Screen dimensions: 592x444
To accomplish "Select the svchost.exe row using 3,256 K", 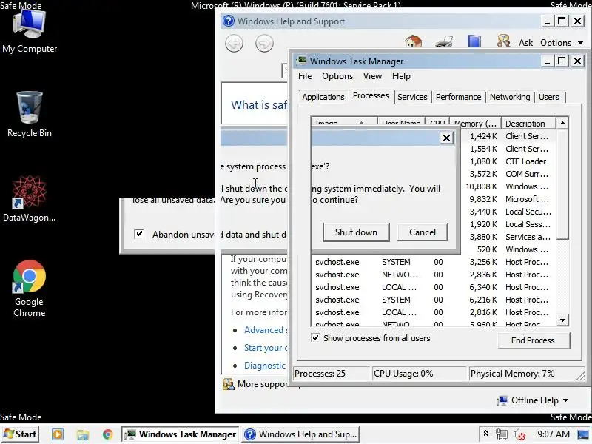I will point(434,262).
